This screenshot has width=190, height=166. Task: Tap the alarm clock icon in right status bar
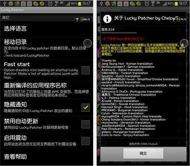point(146,4)
